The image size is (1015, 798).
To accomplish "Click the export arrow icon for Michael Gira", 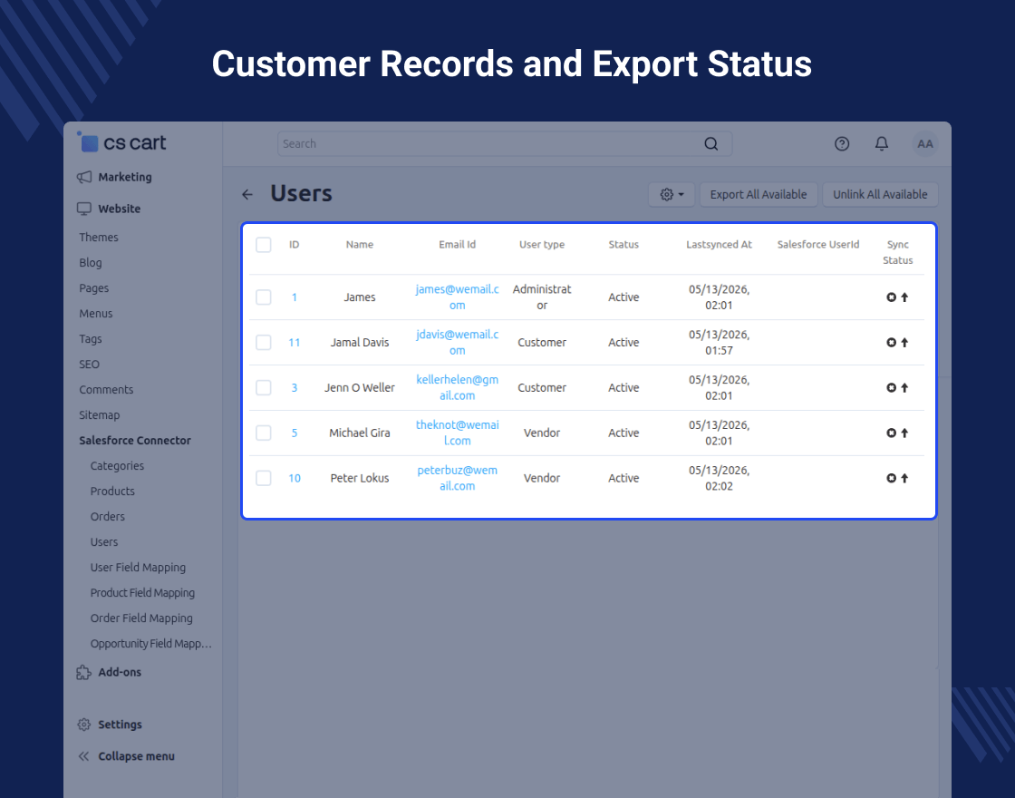I will pyautogui.click(x=905, y=433).
